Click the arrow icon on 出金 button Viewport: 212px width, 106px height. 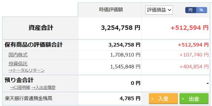tap(183, 99)
